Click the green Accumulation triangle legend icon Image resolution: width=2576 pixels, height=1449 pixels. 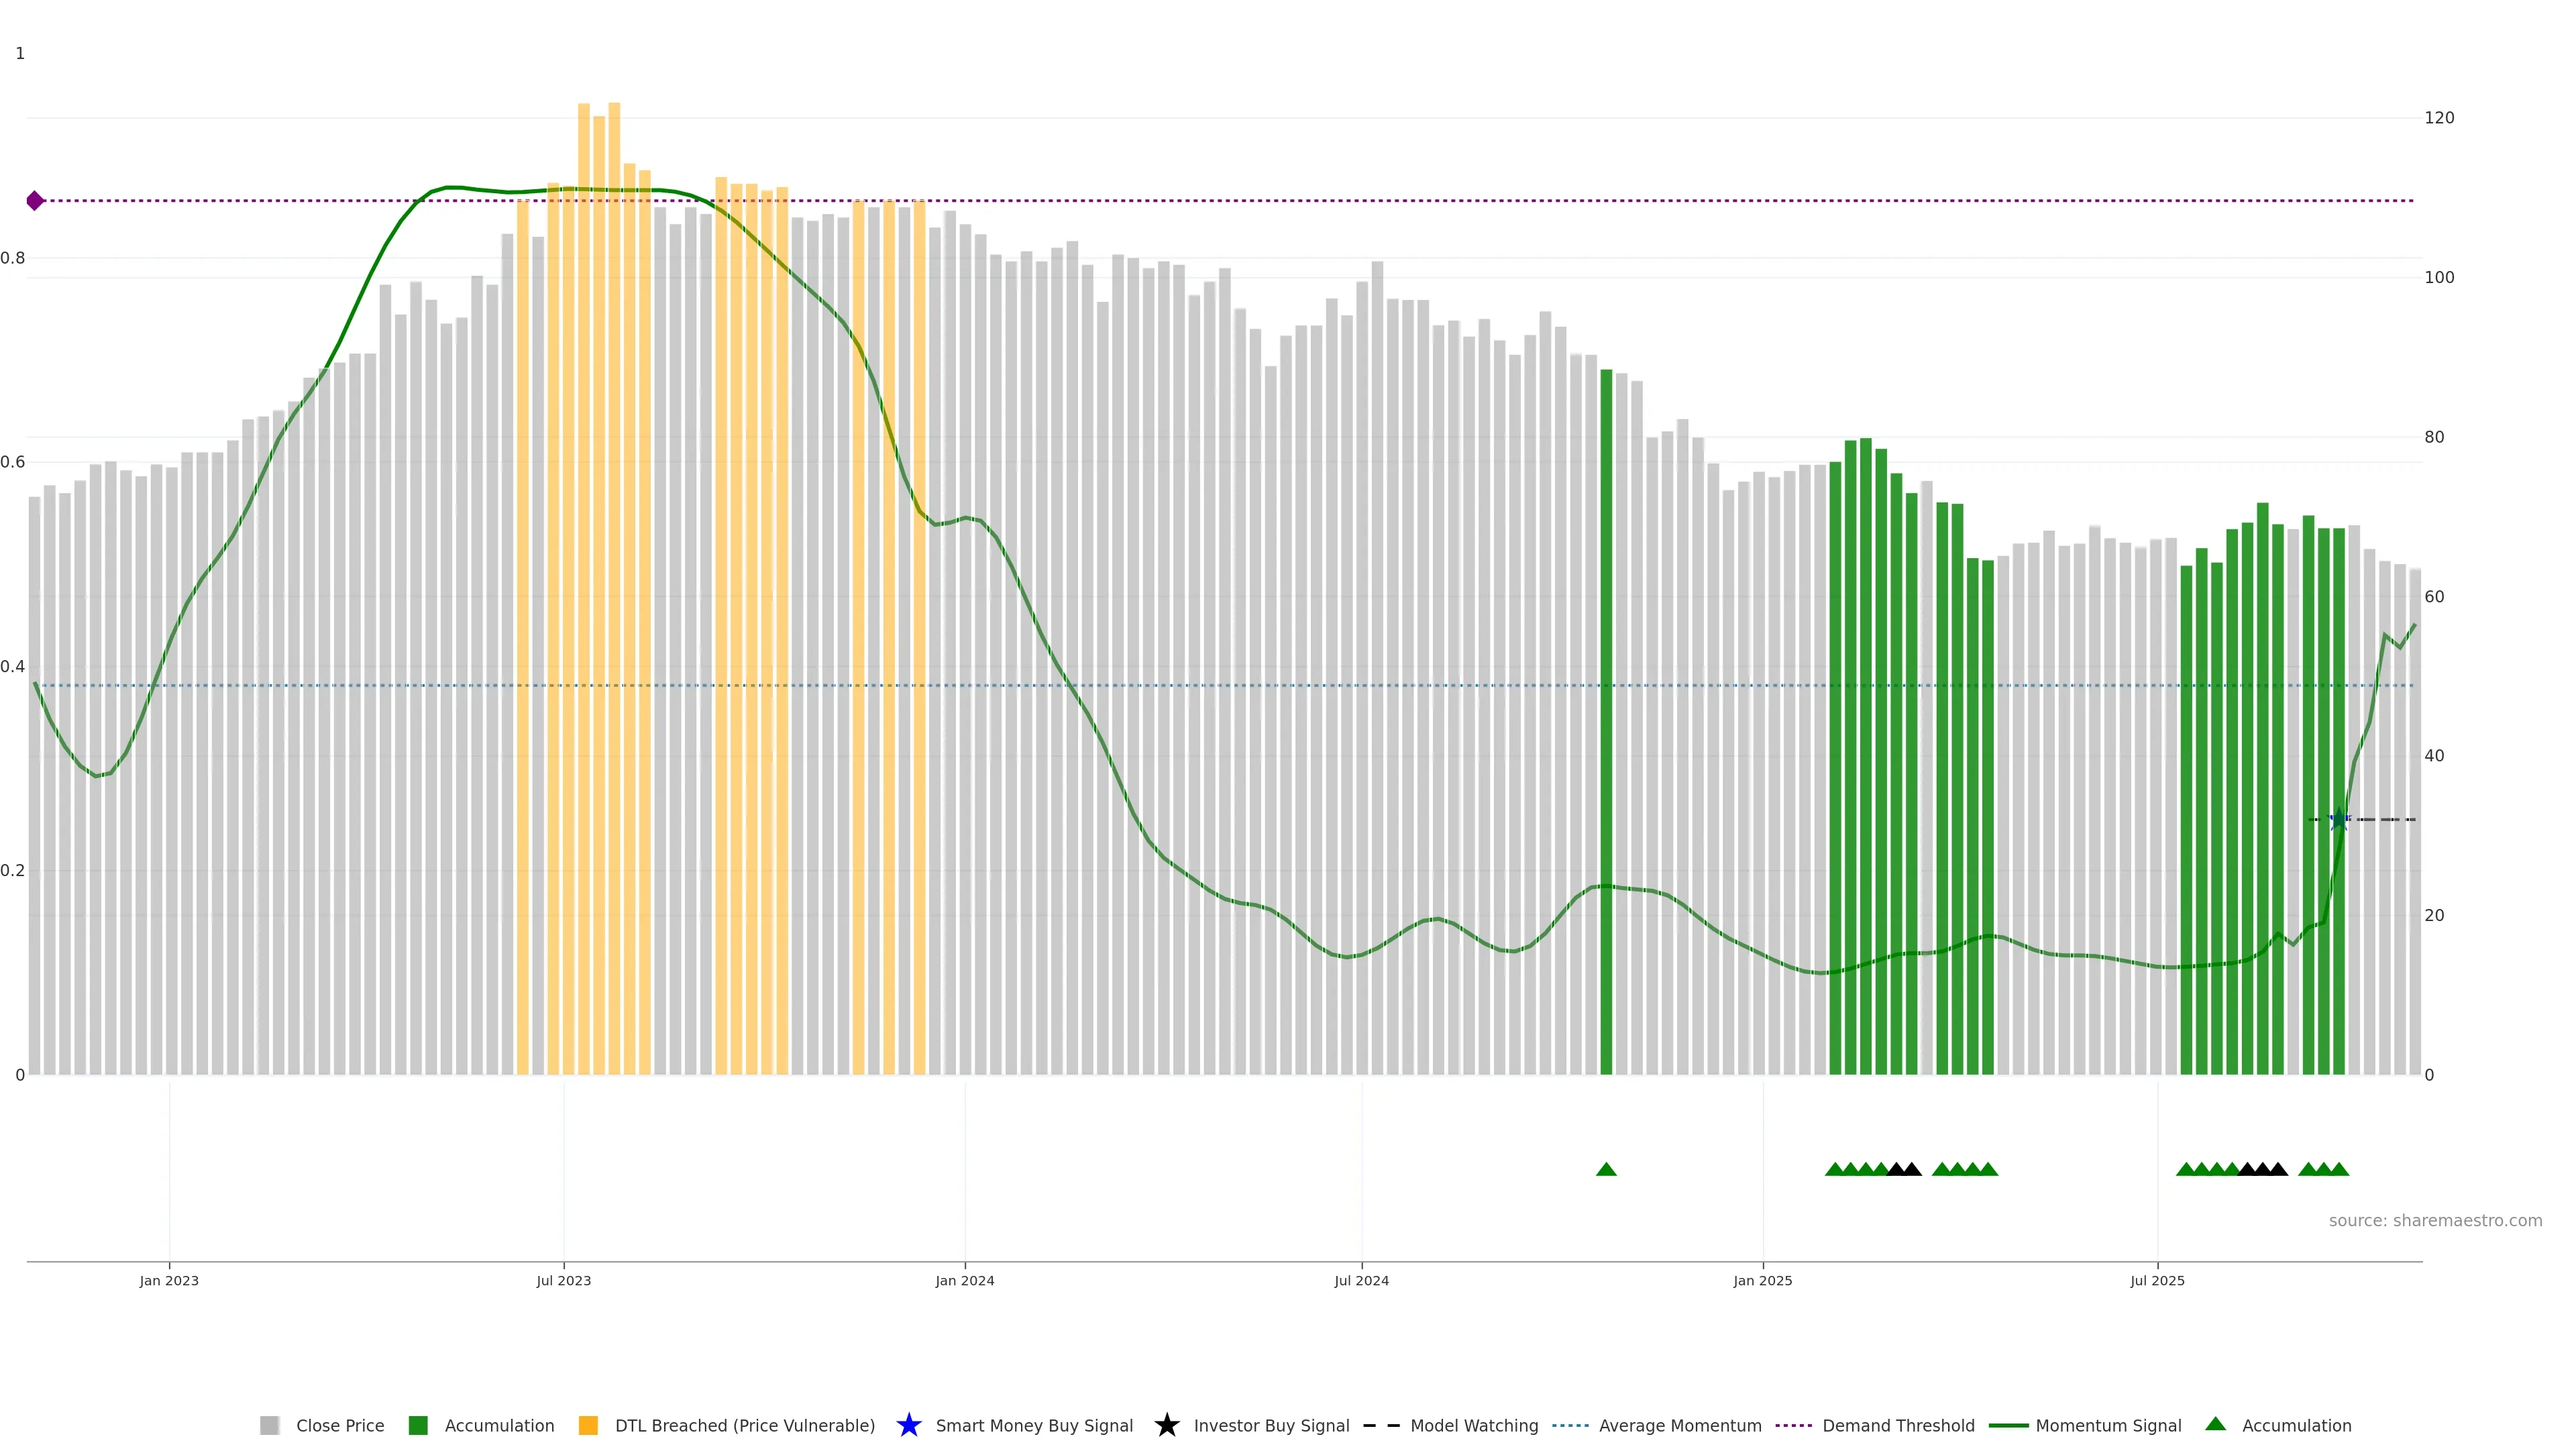coord(2215,1424)
